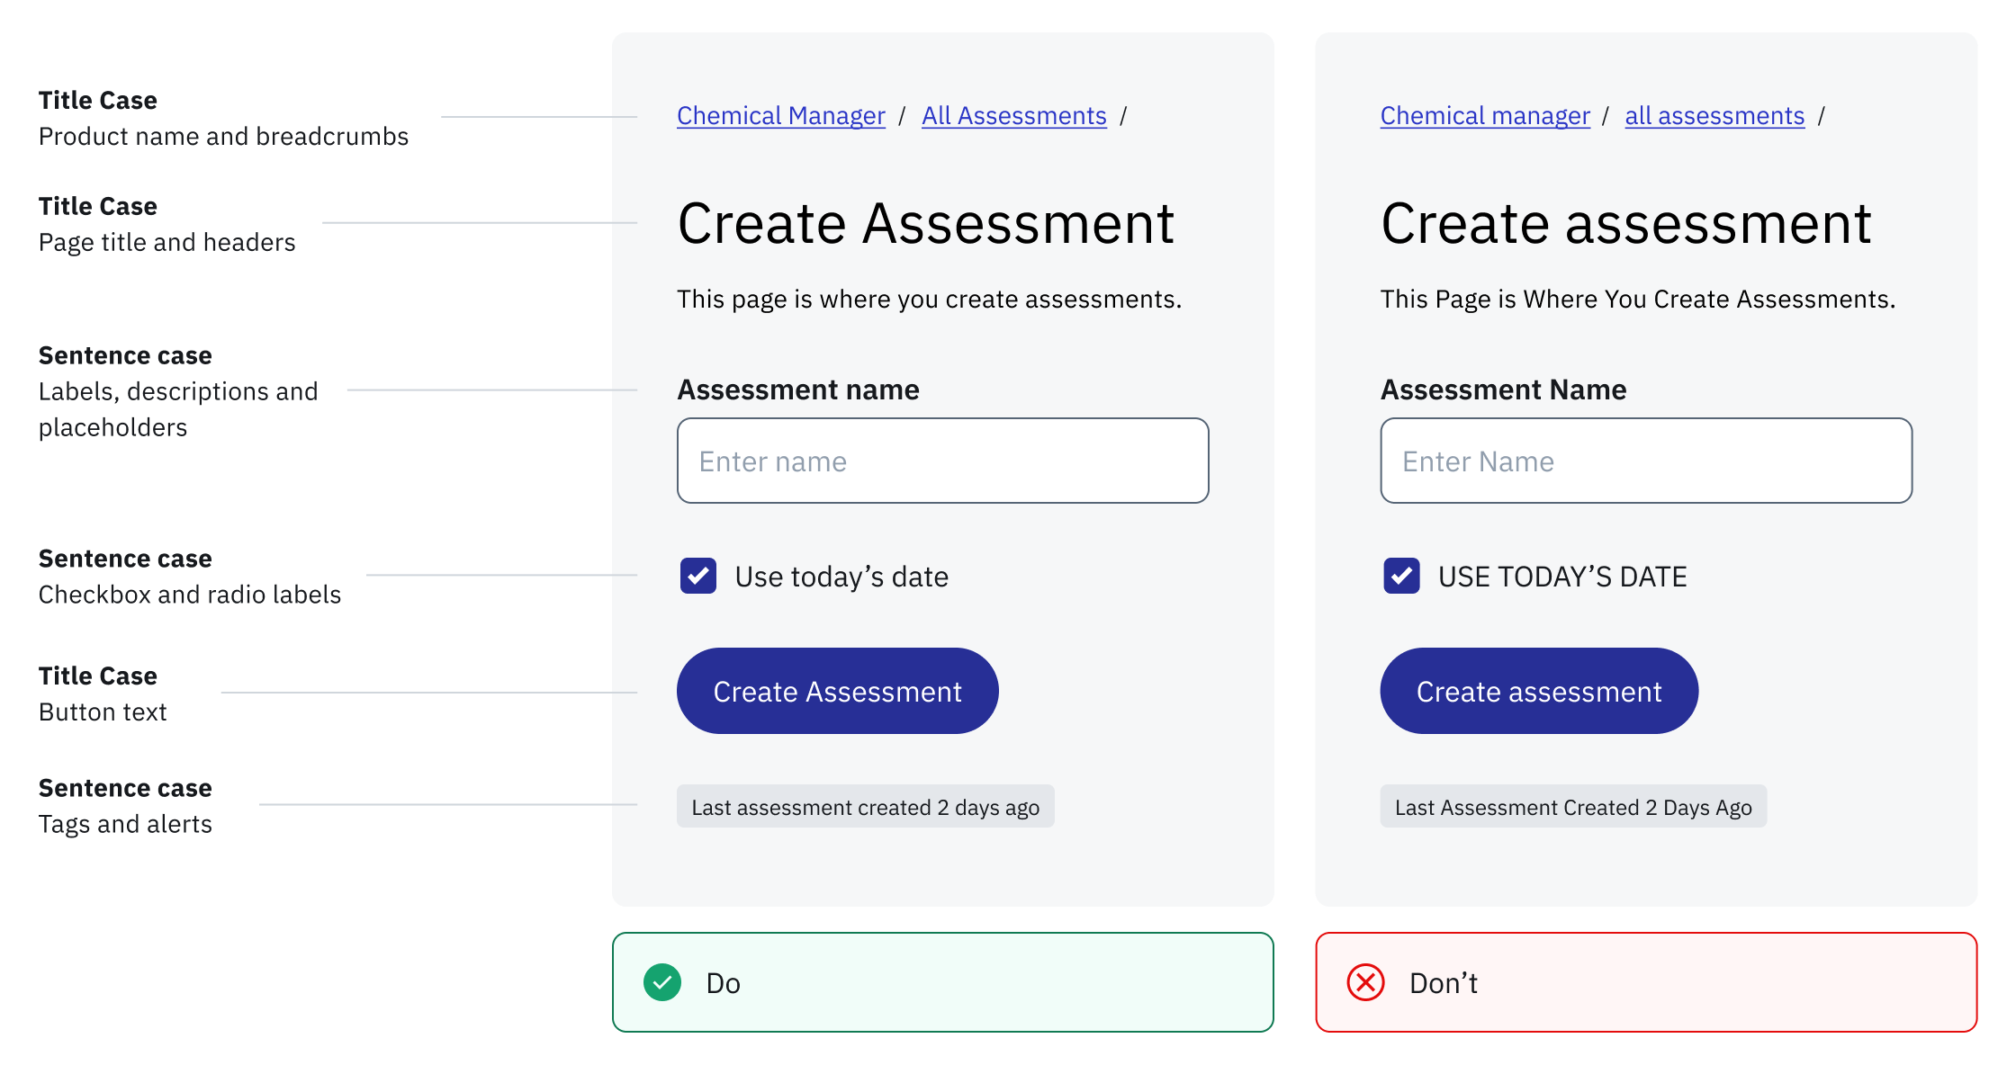2016x1083 pixels.
Task: Click the 'Assessment name' field label
Action: [797, 389]
